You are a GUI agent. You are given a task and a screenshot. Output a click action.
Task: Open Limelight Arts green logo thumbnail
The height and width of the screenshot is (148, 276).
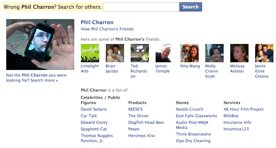(90, 53)
